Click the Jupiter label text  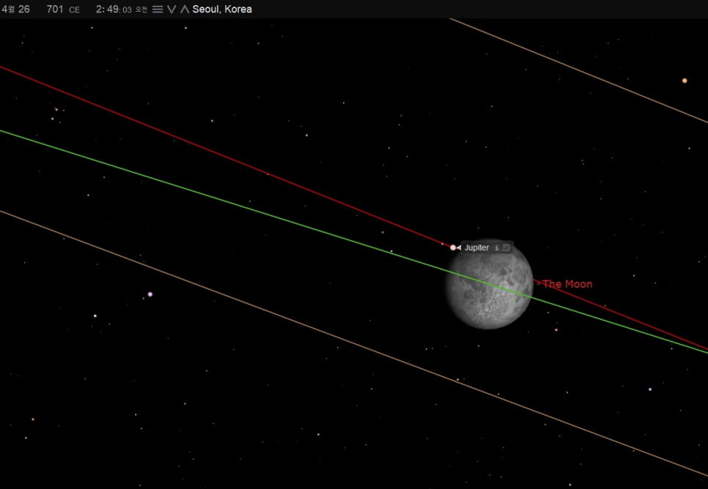pyautogui.click(x=477, y=247)
